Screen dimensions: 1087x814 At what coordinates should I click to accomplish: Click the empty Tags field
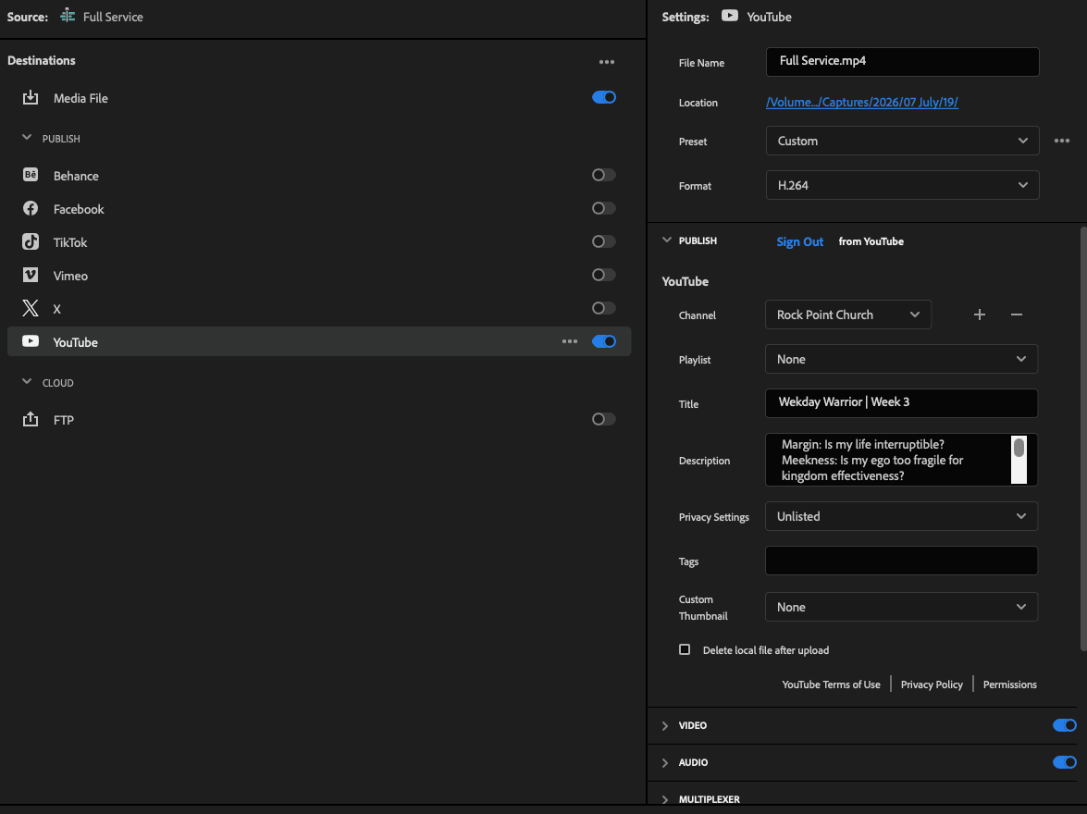pyautogui.click(x=901, y=561)
